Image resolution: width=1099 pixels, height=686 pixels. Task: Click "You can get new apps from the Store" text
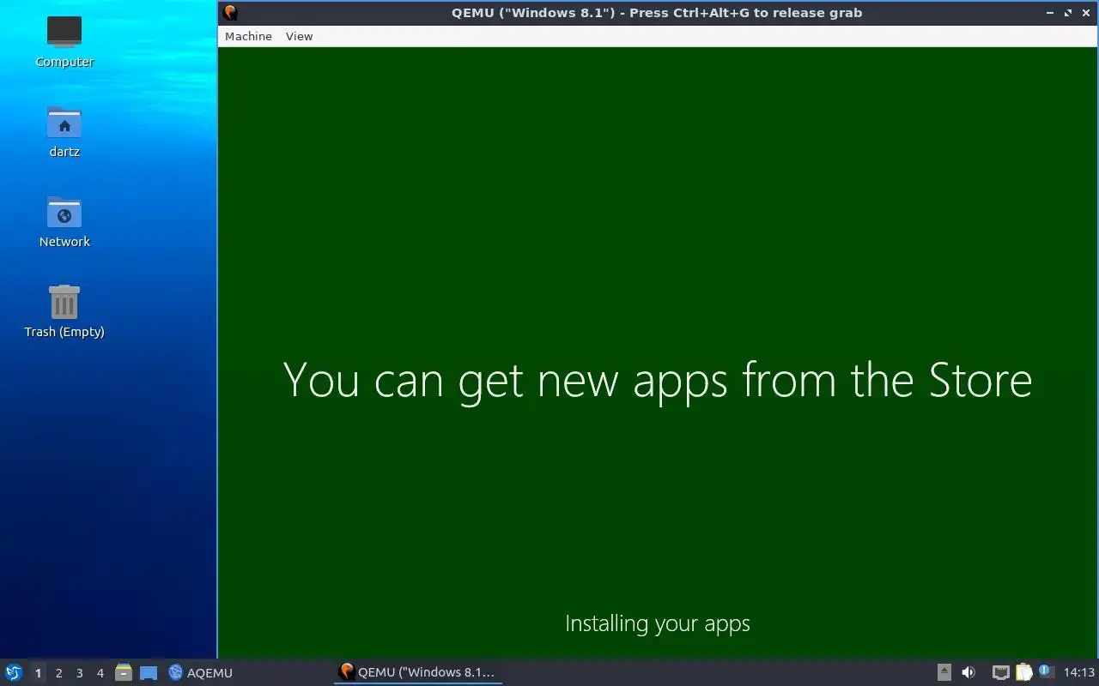pos(658,380)
